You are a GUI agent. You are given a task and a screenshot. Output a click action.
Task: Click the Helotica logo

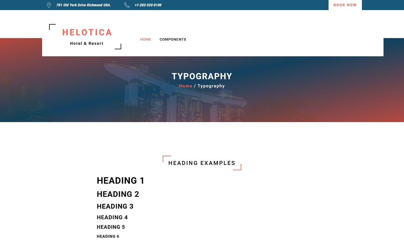point(87,32)
